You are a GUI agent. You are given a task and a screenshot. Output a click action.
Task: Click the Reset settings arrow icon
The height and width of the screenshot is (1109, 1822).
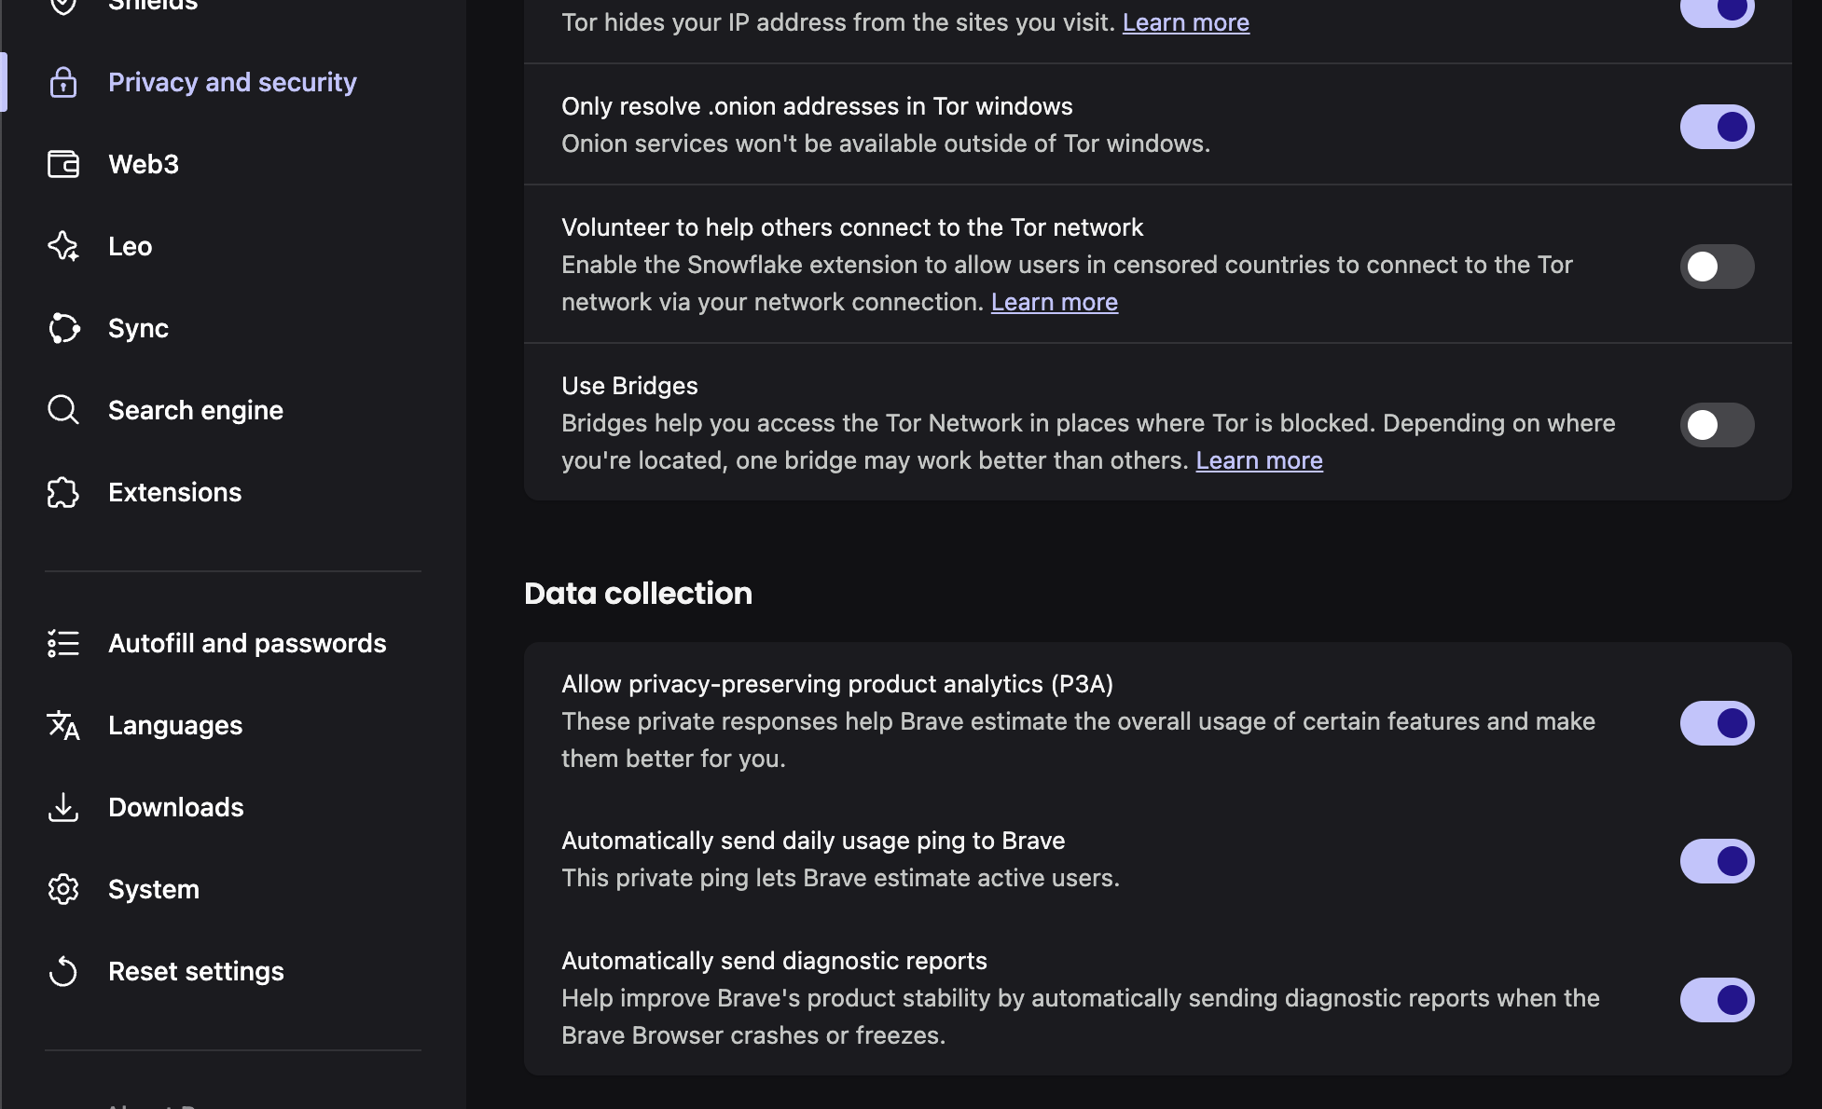63,971
